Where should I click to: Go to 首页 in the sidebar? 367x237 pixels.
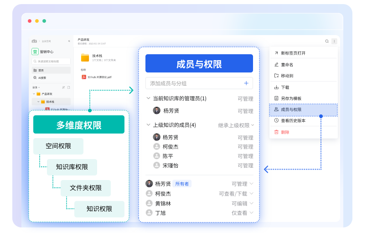click(51, 70)
